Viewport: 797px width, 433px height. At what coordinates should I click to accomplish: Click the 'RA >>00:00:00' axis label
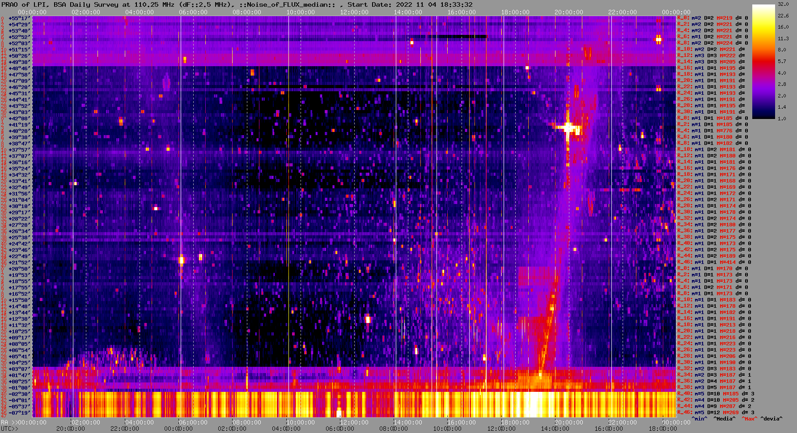(23, 422)
